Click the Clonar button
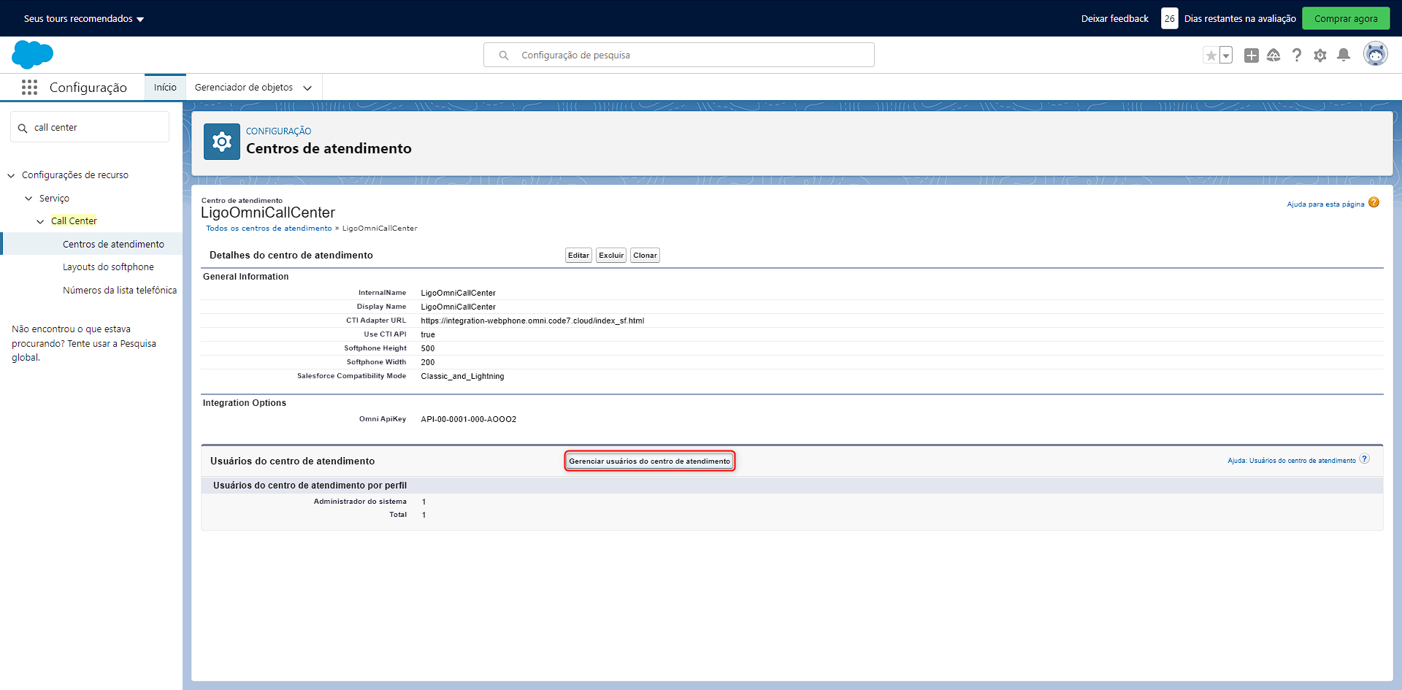This screenshot has width=1402, height=690. tap(645, 256)
